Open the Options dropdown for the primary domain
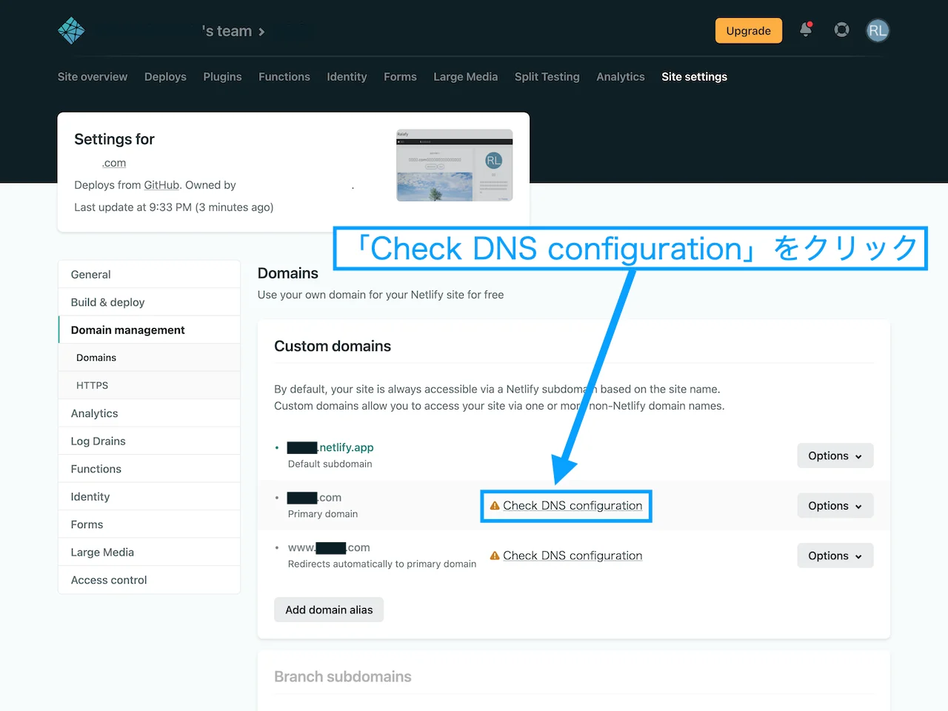Image resolution: width=948 pixels, height=711 pixels. [x=835, y=505]
